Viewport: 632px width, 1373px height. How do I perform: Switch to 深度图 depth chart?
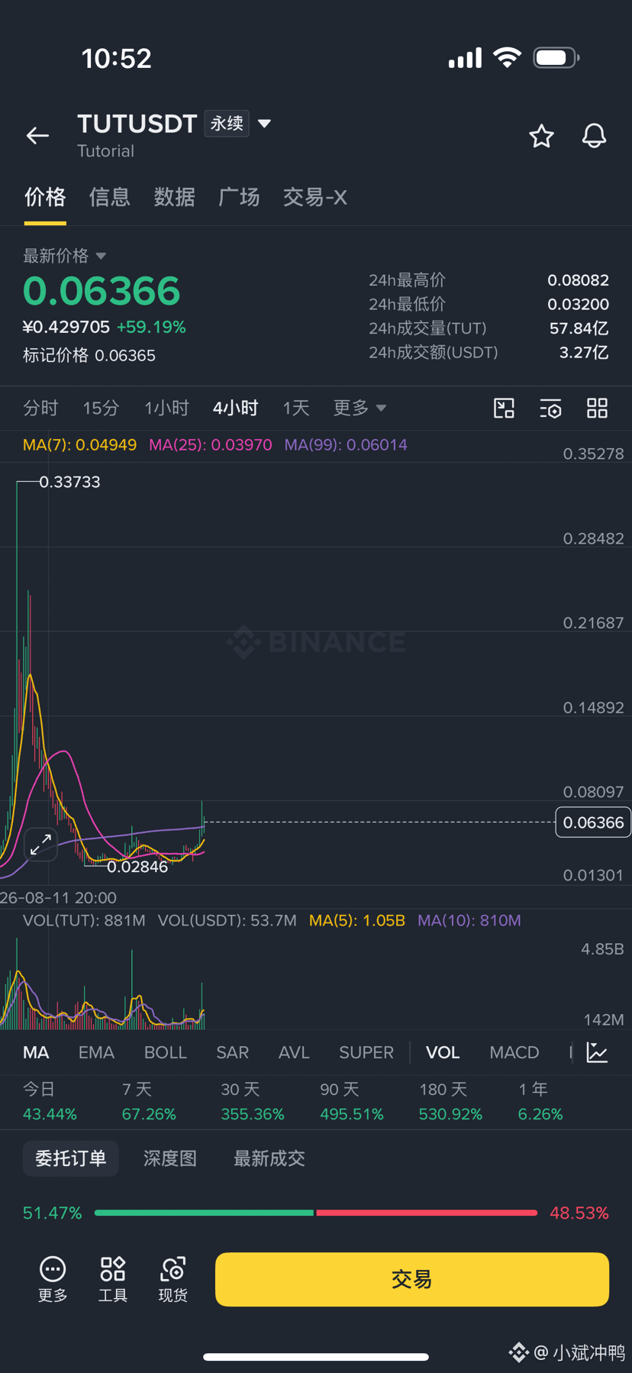point(170,1158)
